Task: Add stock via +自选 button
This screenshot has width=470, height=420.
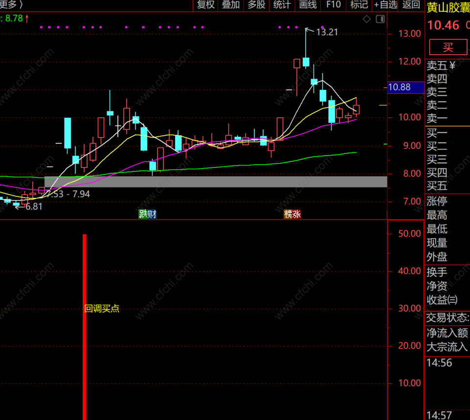Action: (x=385, y=5)
